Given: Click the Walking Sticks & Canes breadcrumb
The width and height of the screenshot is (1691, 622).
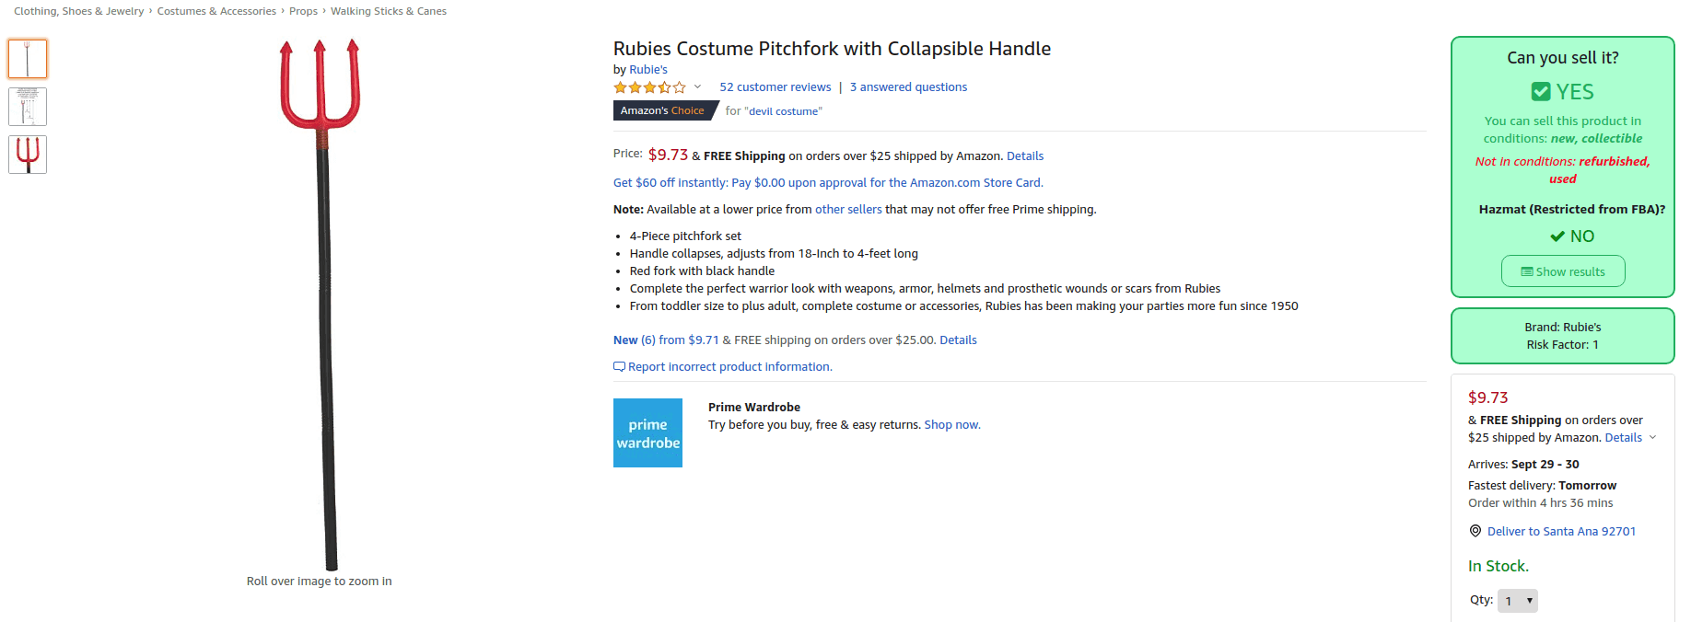Looking at the screenshot, I should [x=389, y=10].
